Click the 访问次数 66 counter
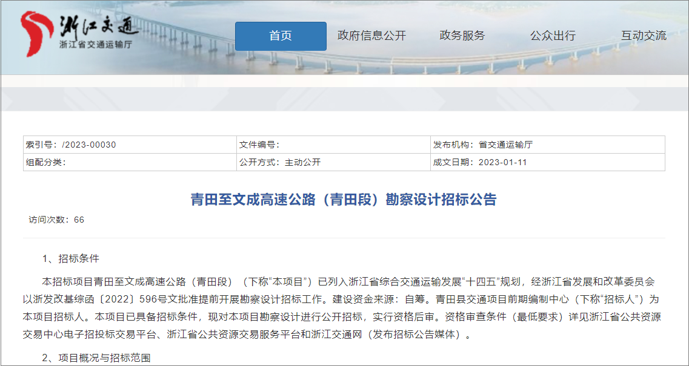Screen dimensions: 689x366 tap(56, 220)
